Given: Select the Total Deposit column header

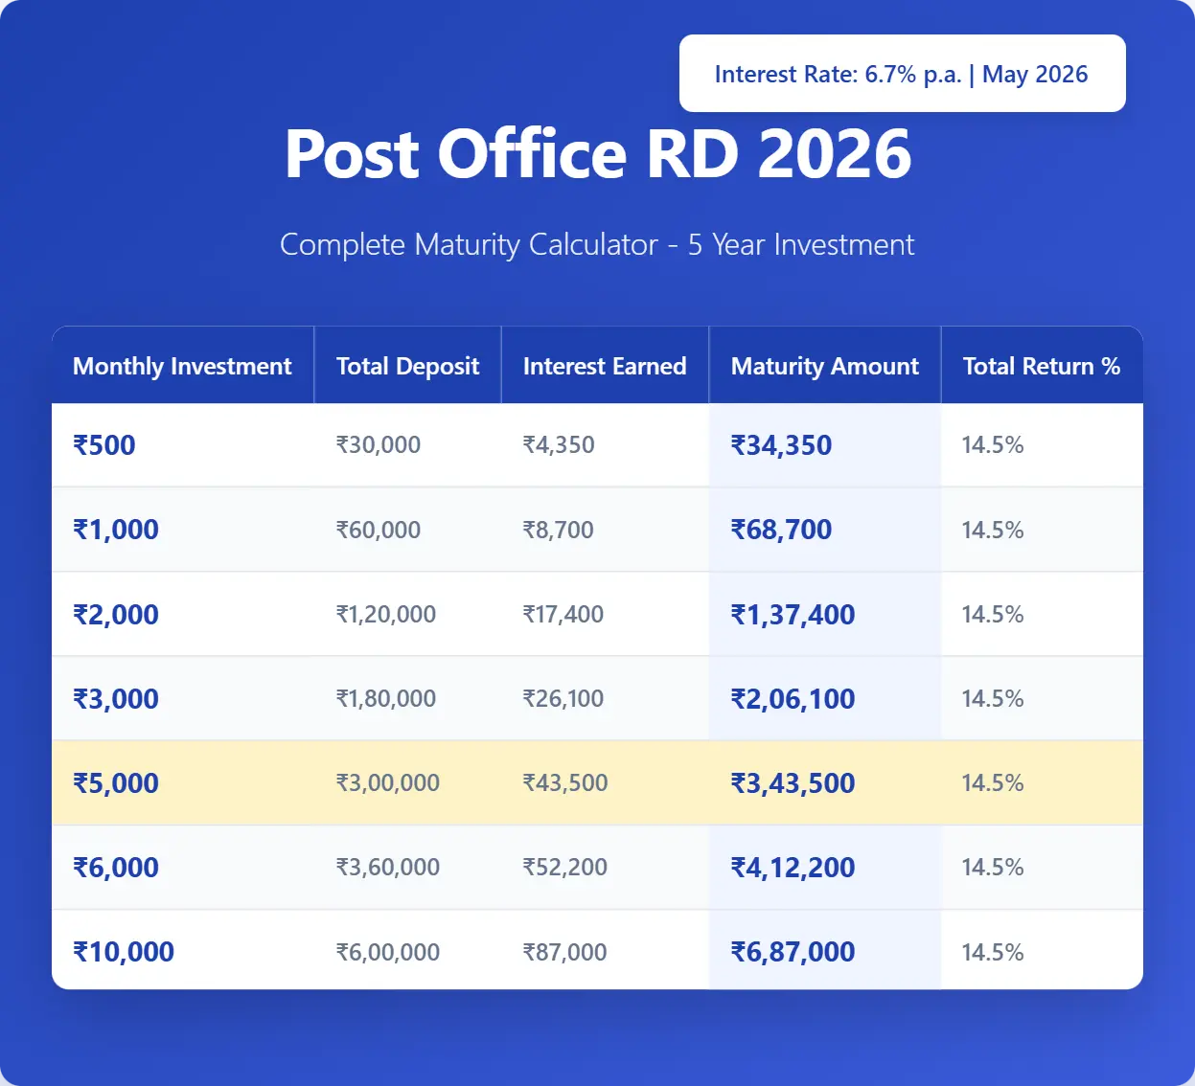Looking at the screenshot, I should pyautogui.click(x=407, y=366).
